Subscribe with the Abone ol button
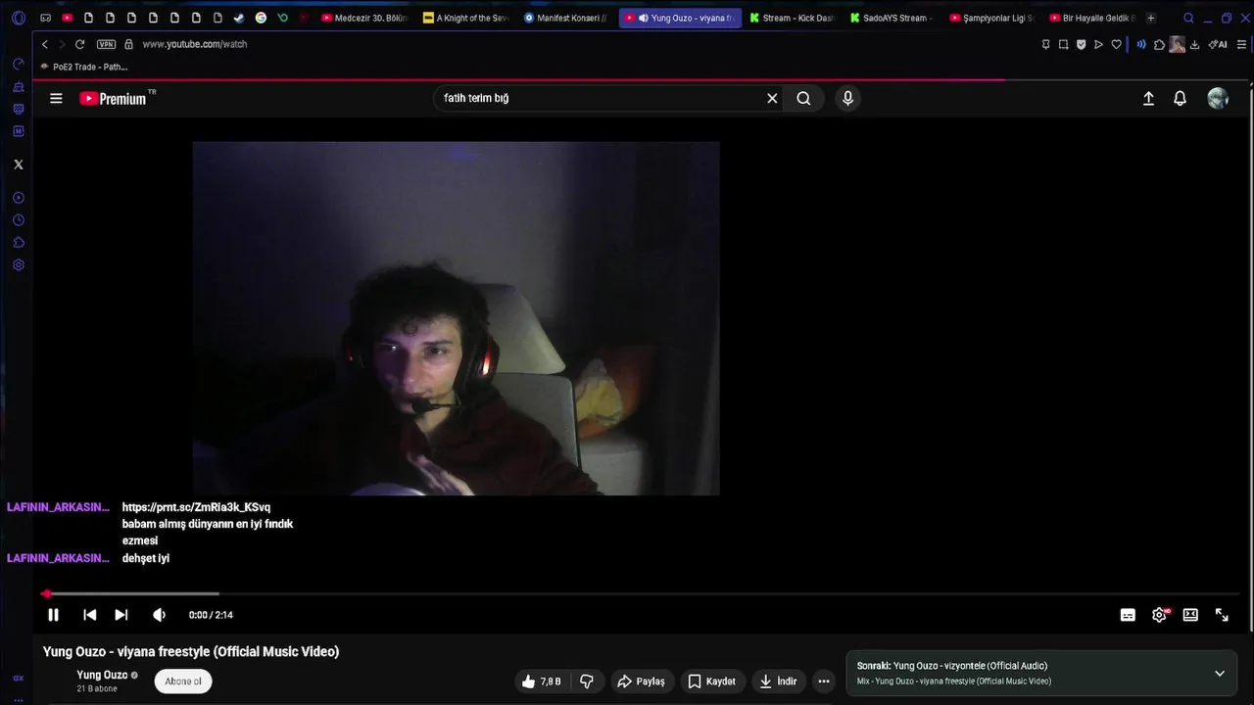Image resolution: width=1254 pixels, height=705 pixels. 183,681
